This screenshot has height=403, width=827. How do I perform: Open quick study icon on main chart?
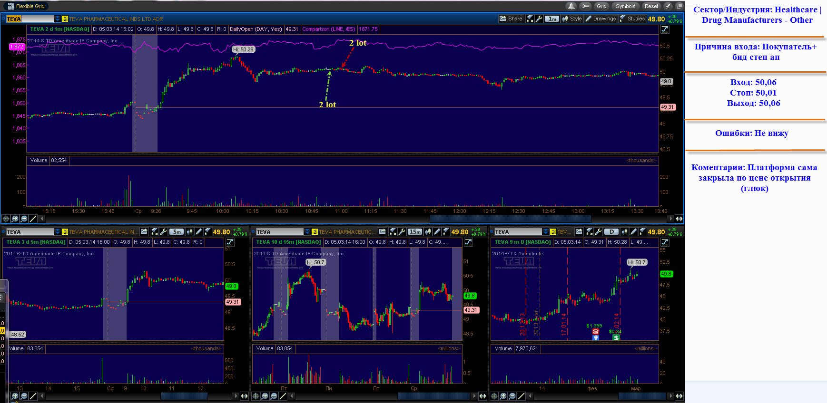click(530, 19)
